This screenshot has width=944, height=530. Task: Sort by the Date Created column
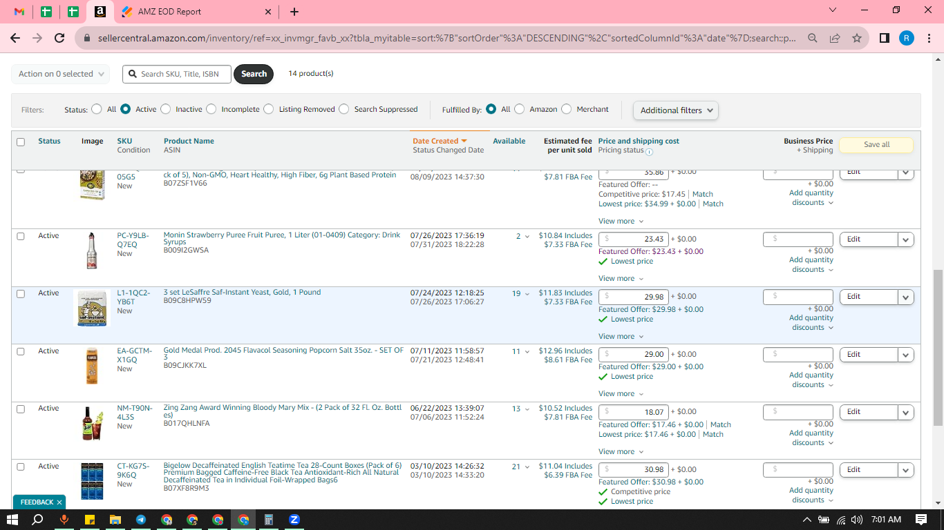coord(440,141)
